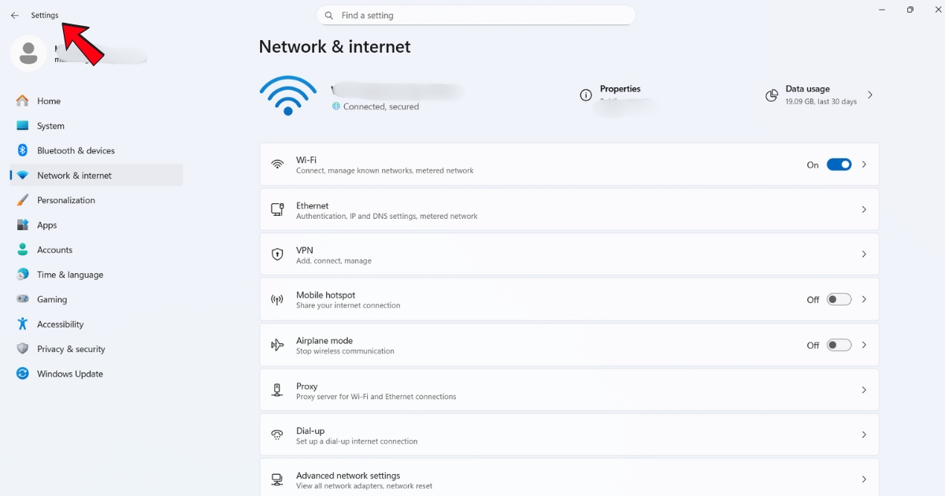The width and height of the screenshot is (945, 496).
Task: Click the Airplane mode icon
Action: click(277, 345)
